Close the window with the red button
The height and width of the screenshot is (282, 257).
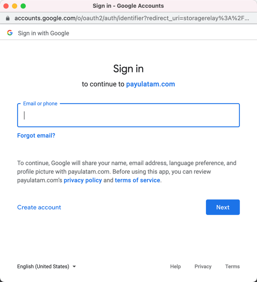(x=6, y=6)
